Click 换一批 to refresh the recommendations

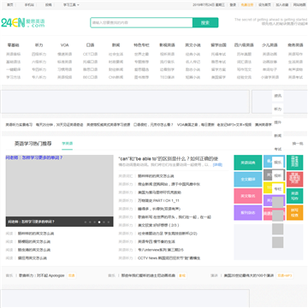tap(298, 144)
